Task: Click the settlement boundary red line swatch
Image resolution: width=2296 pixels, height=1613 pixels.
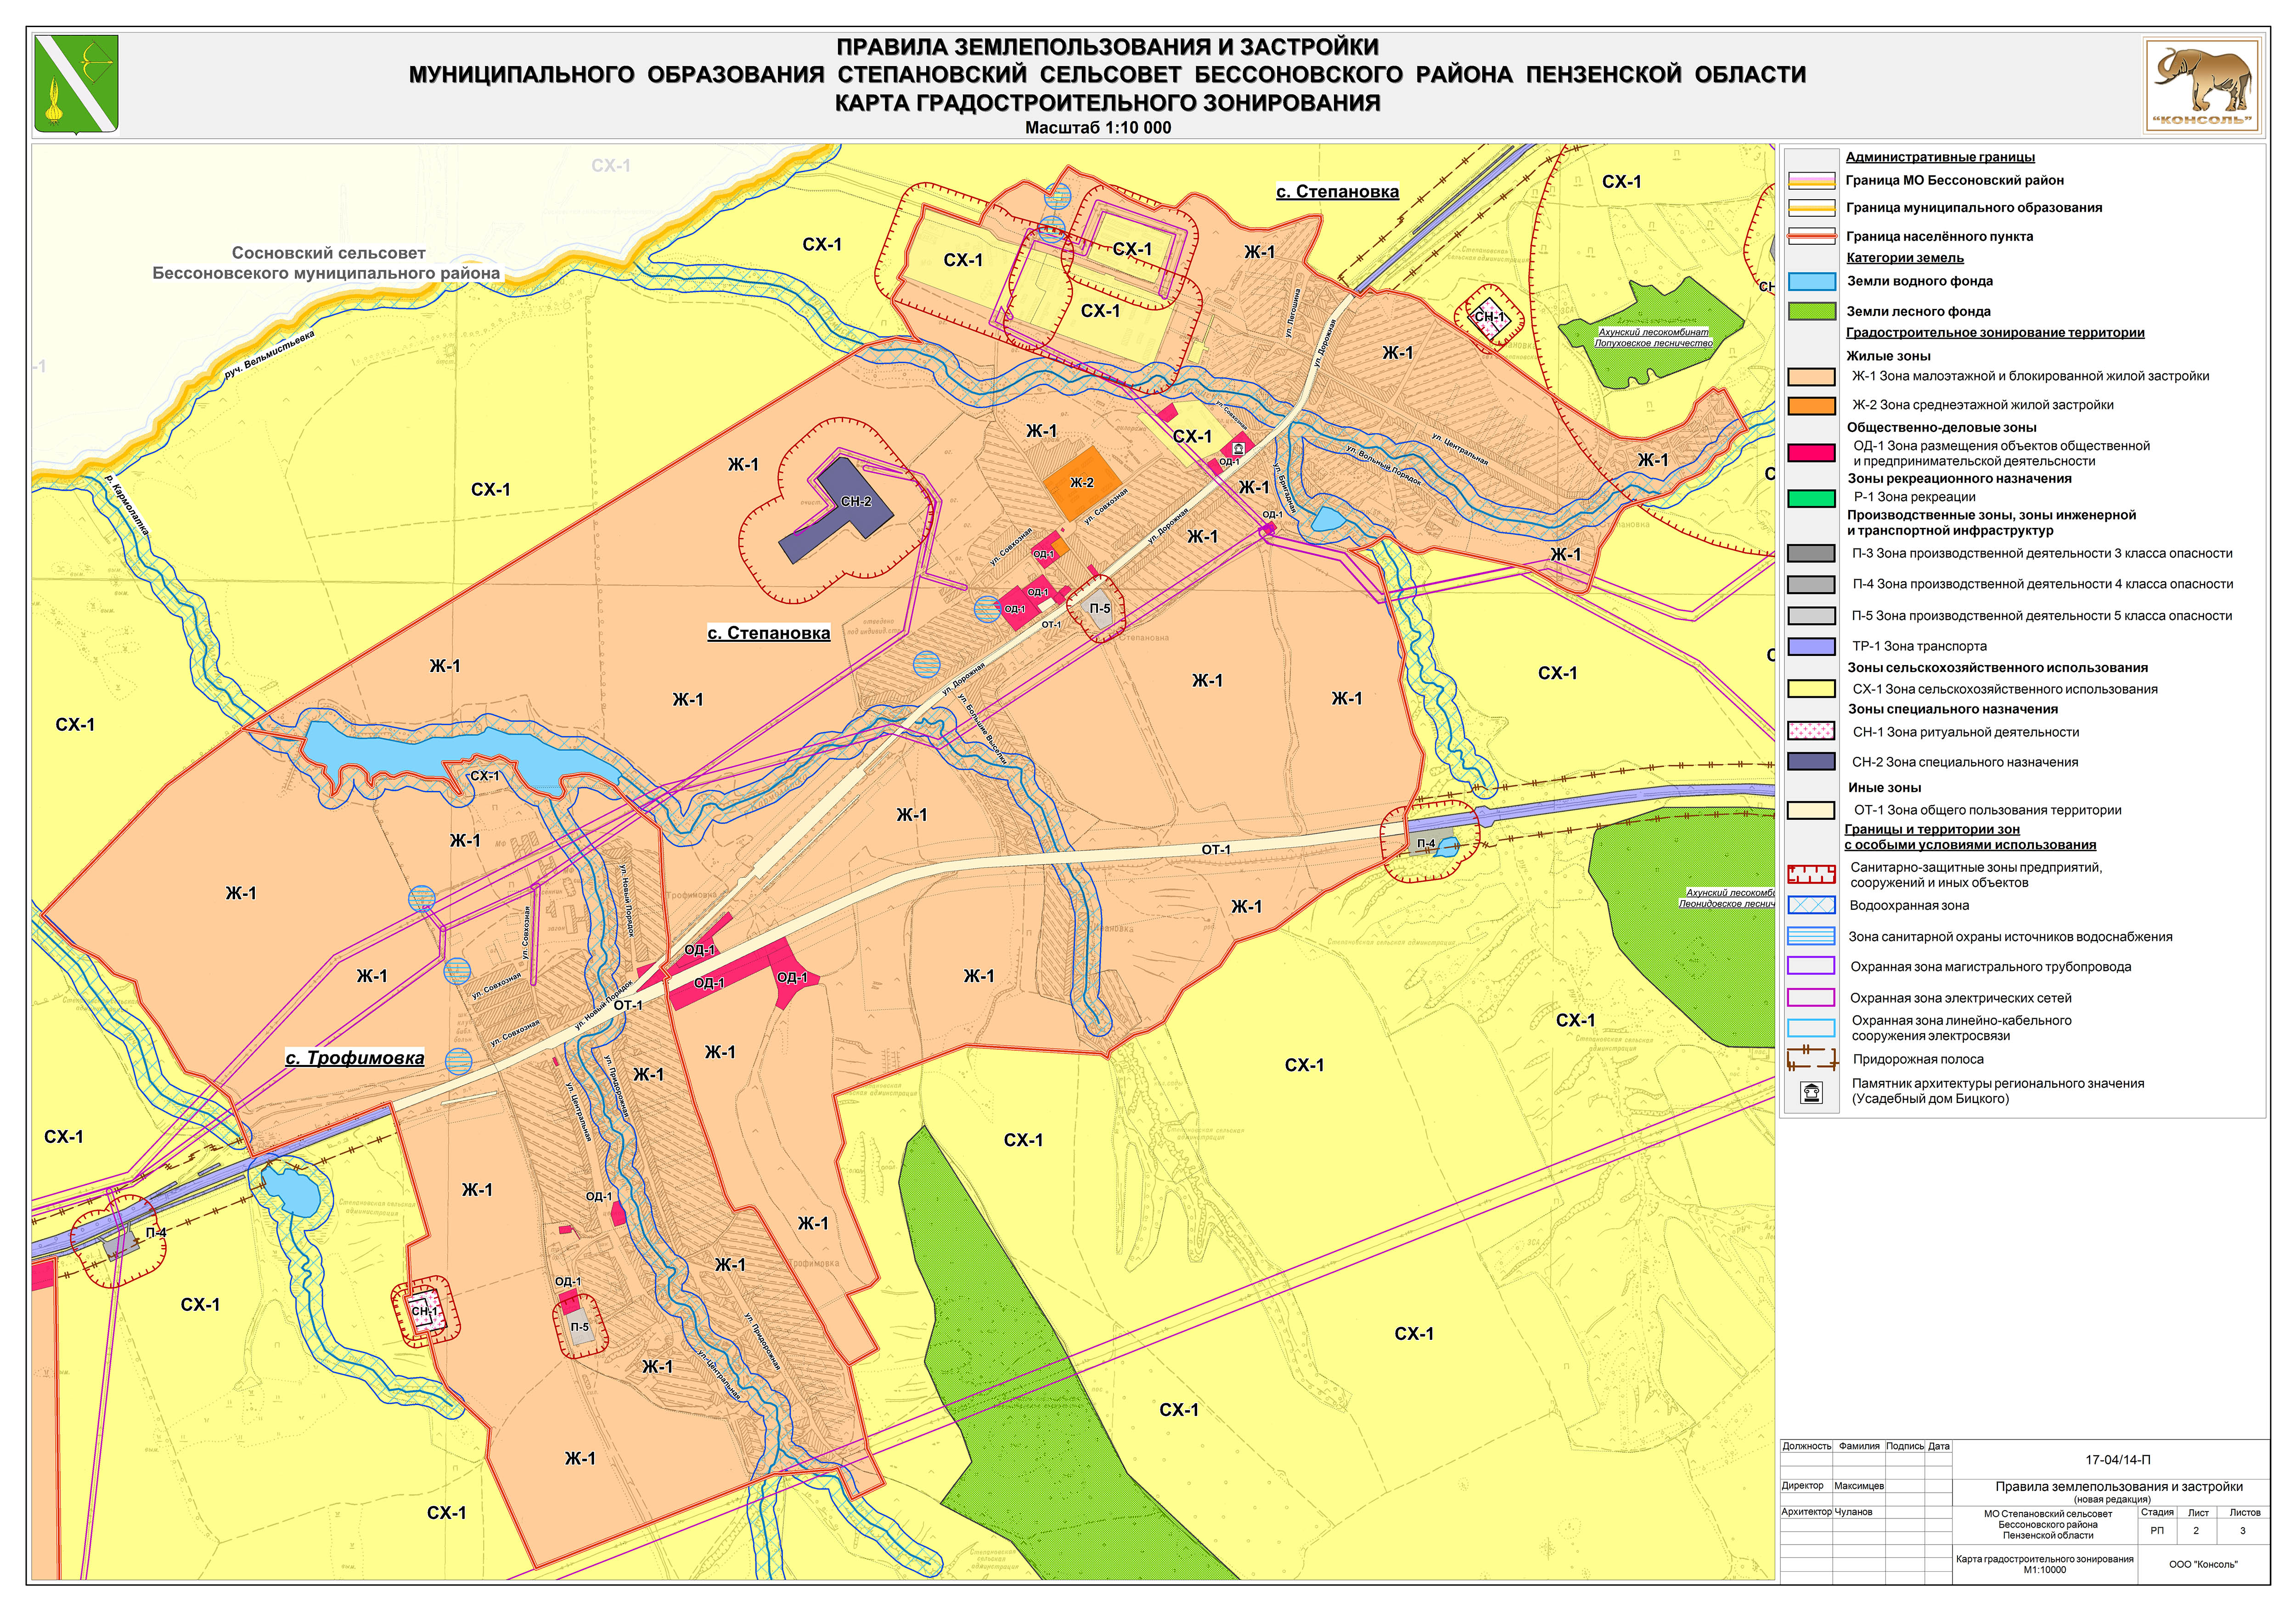Action: point(1811,237)
